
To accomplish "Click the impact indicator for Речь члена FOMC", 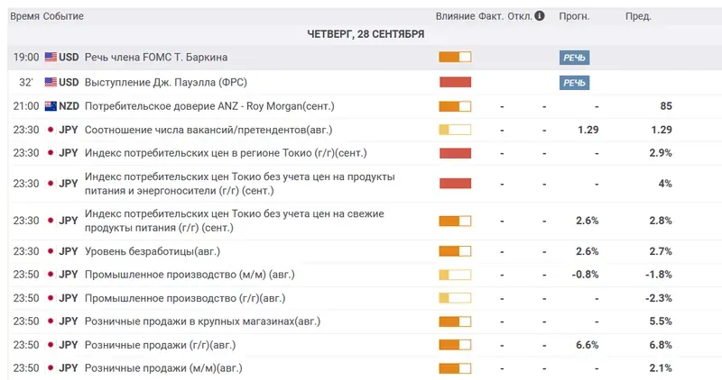I will 455,57.
